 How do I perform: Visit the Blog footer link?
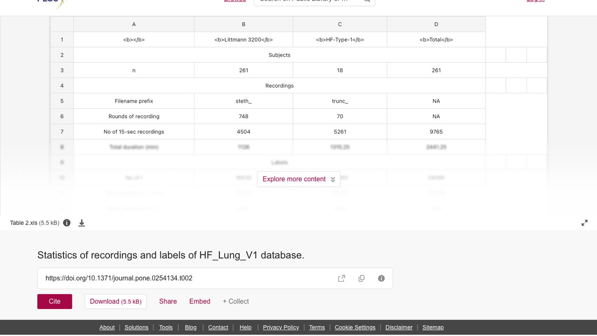191,327
